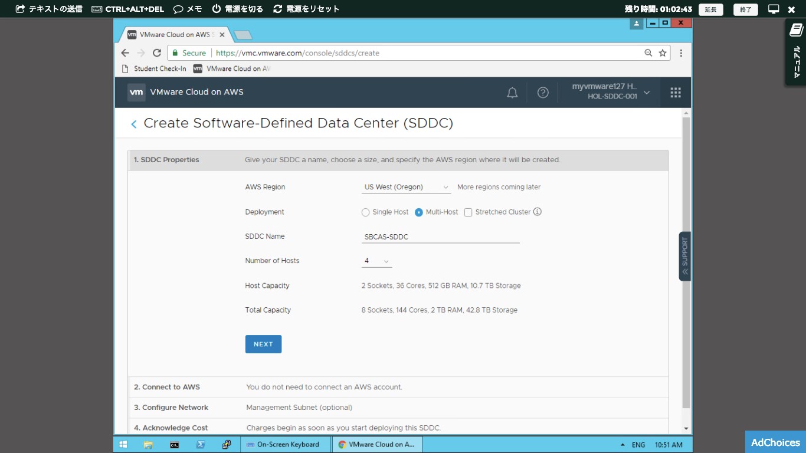
Task: Expand the Number of Hosts dropdown
Action: (x=376, y=261)
